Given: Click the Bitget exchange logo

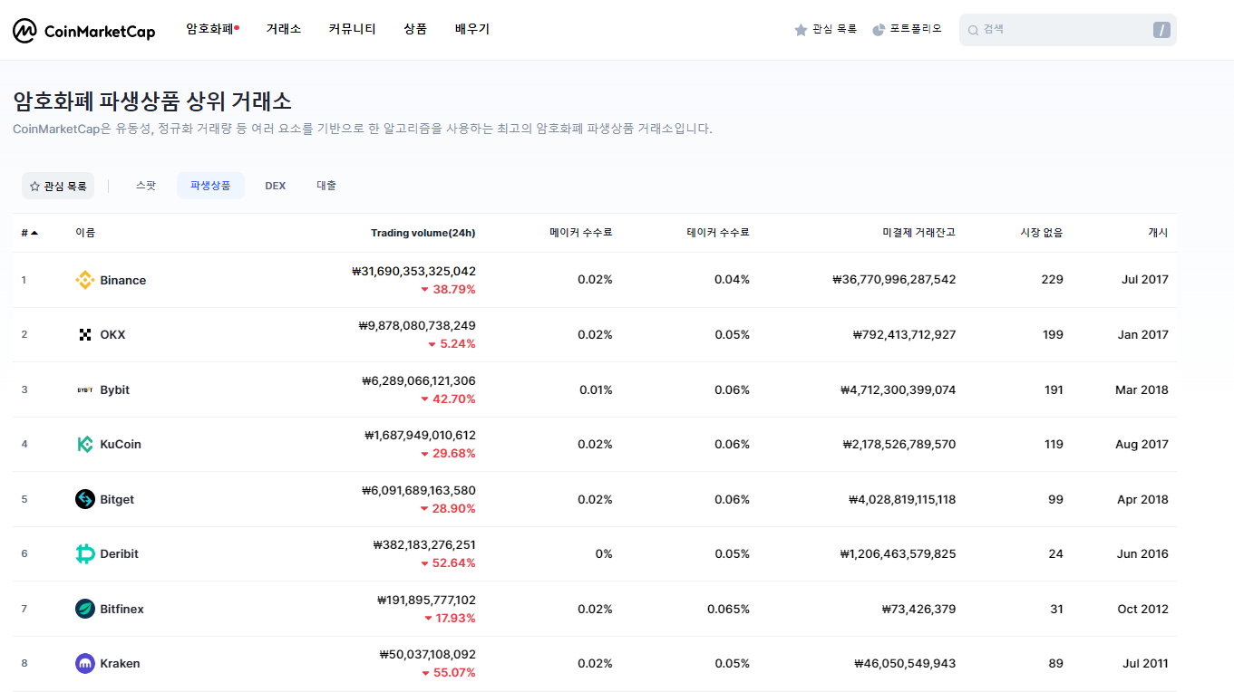Looking at the screenshot, I should [x=85, y=499].
